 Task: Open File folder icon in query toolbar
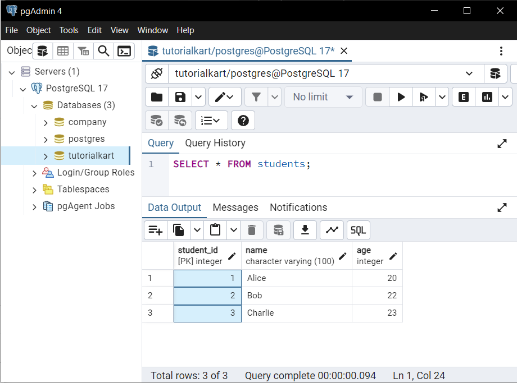tap(157, 97)
